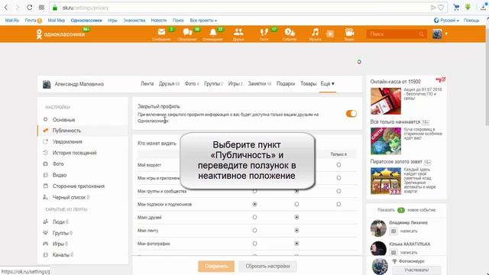Open Группы tab in profile menu
489x275 pixels.
coord(213,83)
